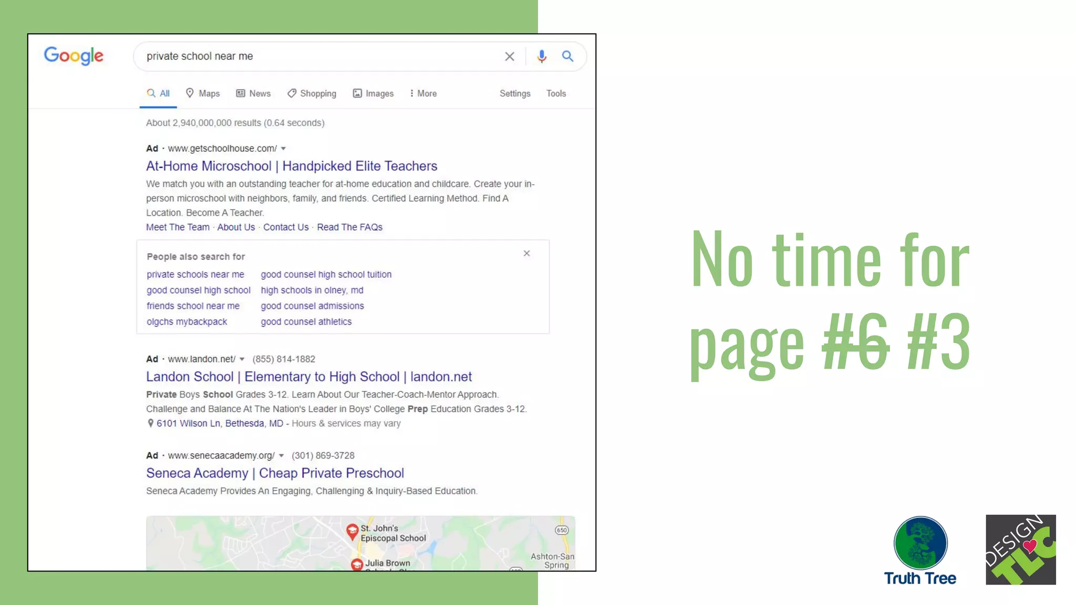Switch to the Images tab

(373, 93)
